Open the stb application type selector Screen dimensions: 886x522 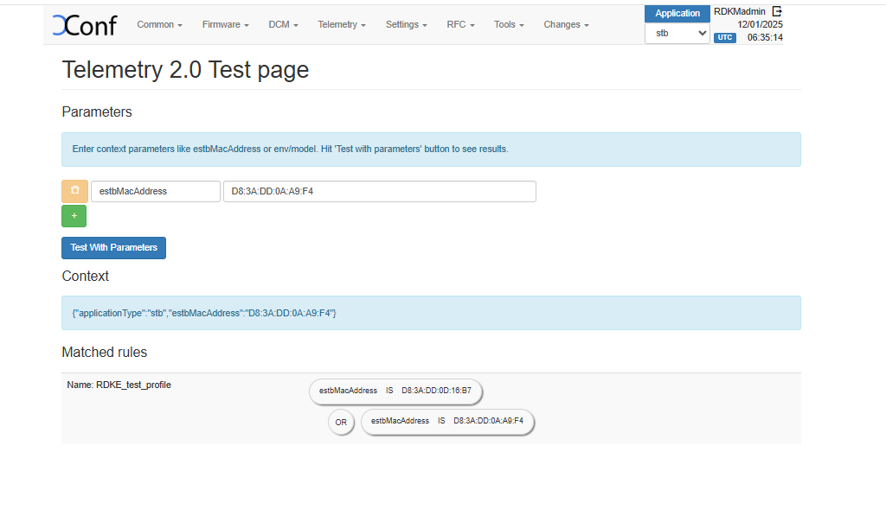pos(677,34)
